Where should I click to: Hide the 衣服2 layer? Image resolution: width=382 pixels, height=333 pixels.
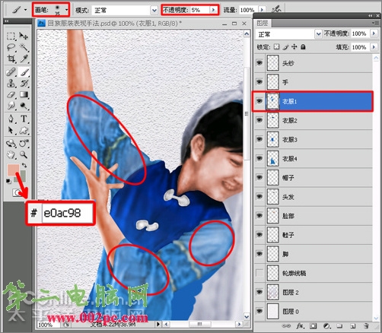click(259, 120)
